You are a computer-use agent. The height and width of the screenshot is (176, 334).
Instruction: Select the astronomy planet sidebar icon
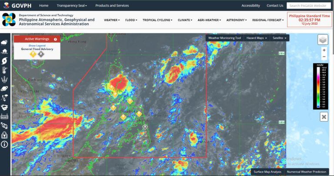4,88
